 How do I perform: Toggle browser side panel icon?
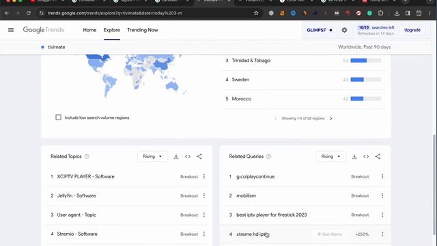[x=408, y=13]
